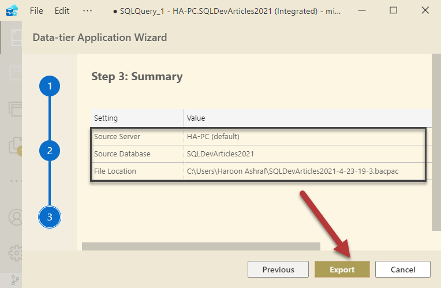Image resolution: width=441 pixels, height=288 pixels.
Task: Click the Value column header
Action: [196, 118]
